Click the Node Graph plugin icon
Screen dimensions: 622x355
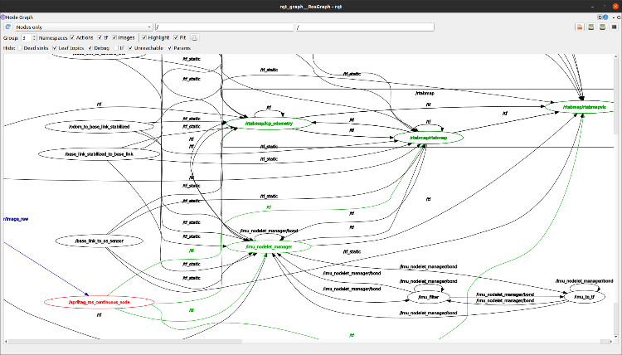3,17
